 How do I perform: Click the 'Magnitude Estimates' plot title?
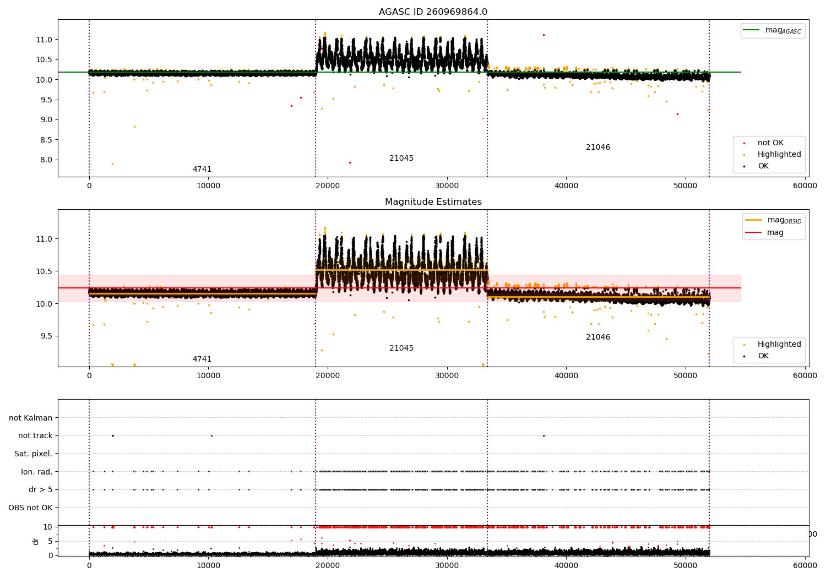click(433, 202)
